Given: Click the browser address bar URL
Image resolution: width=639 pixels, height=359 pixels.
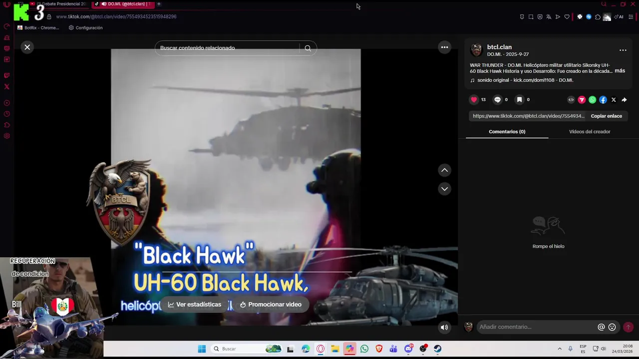Looking at the screenshot, I should (x=116, y=16).
